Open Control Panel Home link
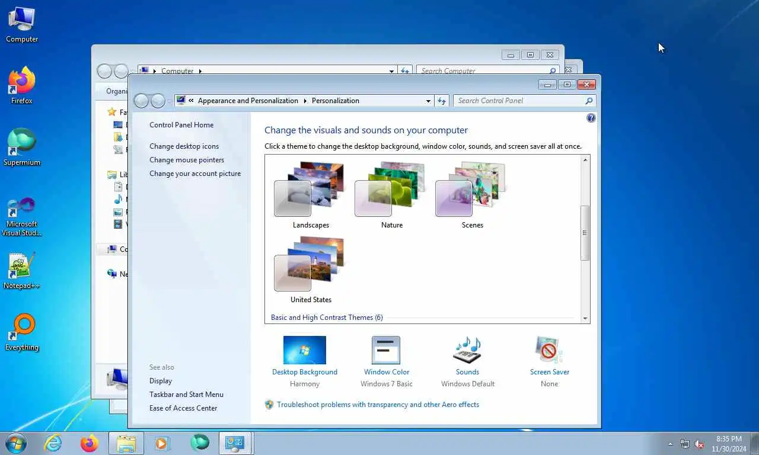 coord(181,125)
